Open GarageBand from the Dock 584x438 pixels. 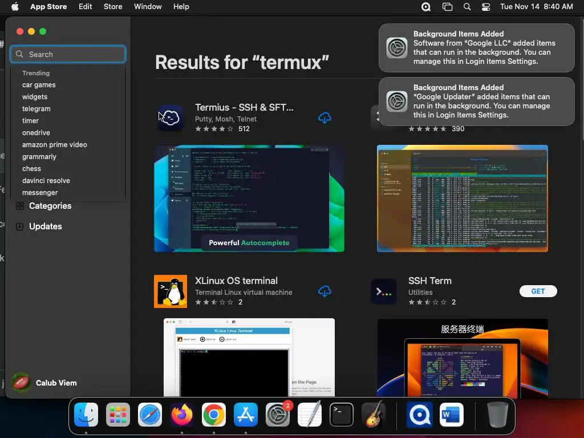[374, 415]
